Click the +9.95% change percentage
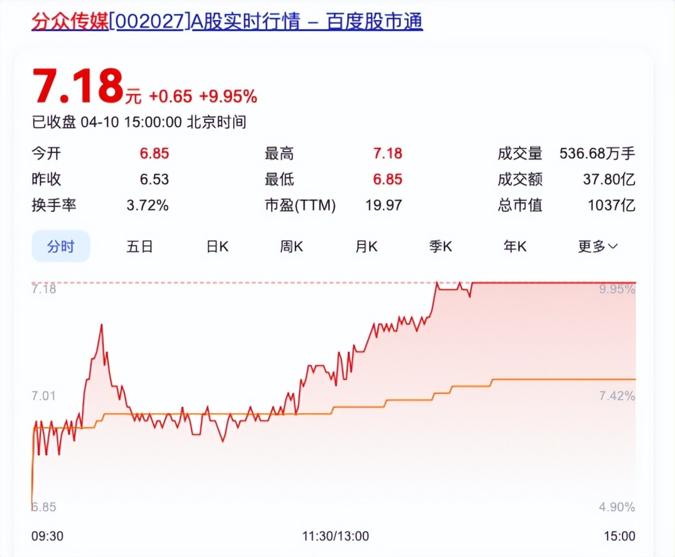Screen dimensions: 675x557 pyautogui.click(x=228, y=97)
